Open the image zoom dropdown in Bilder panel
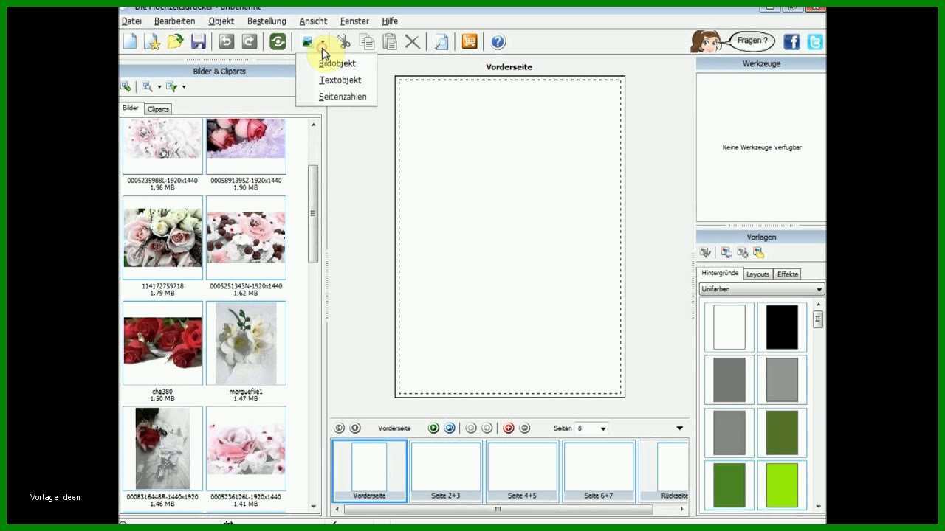Image resolution: width=945 pixels, height=531 pixels. [159, 87]
